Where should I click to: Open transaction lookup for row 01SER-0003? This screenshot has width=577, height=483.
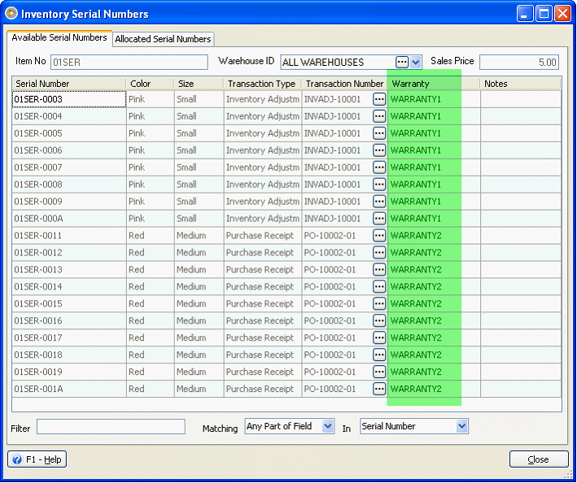point(379,99)
